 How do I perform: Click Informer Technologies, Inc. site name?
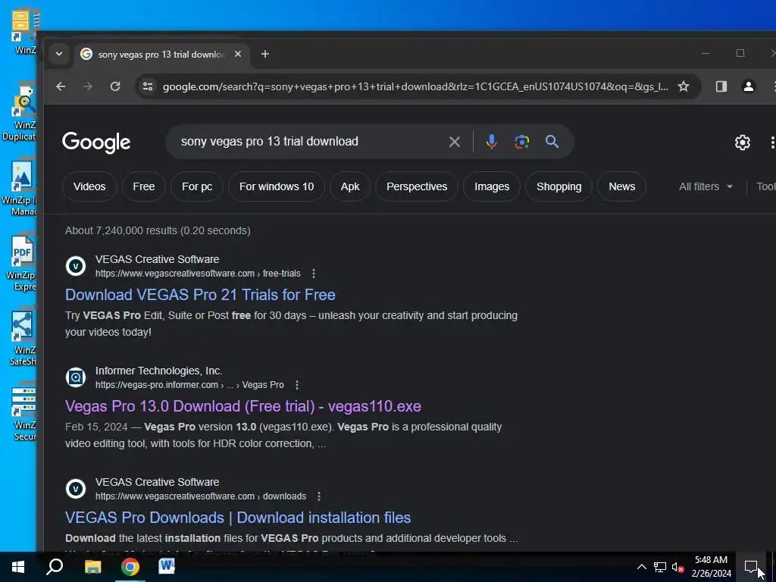coord(159,371)
